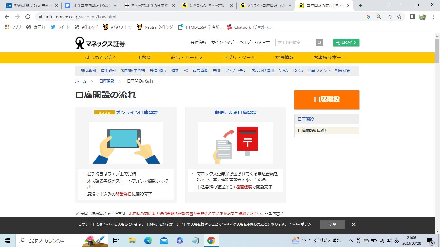Open Mail app from taskbar
The height and width of the screenshot is (247, 440).
[x=164, y=241]
